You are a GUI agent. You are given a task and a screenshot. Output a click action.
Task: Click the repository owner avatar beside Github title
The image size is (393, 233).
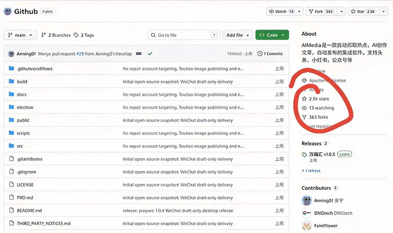coord(7,11)
